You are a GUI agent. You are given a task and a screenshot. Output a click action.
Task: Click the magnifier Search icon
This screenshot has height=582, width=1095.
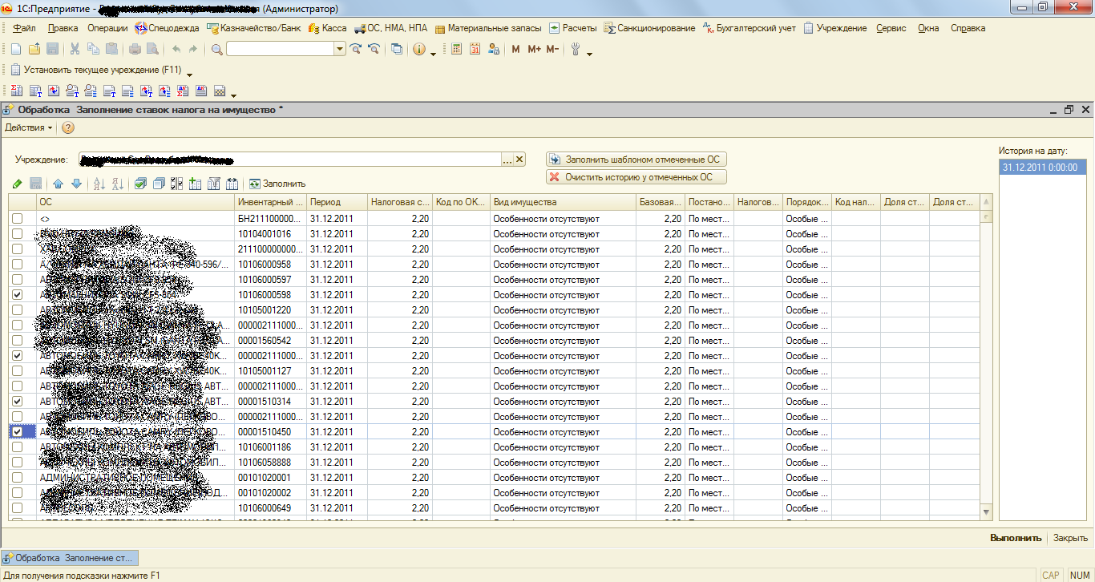[x=217, y=49]
